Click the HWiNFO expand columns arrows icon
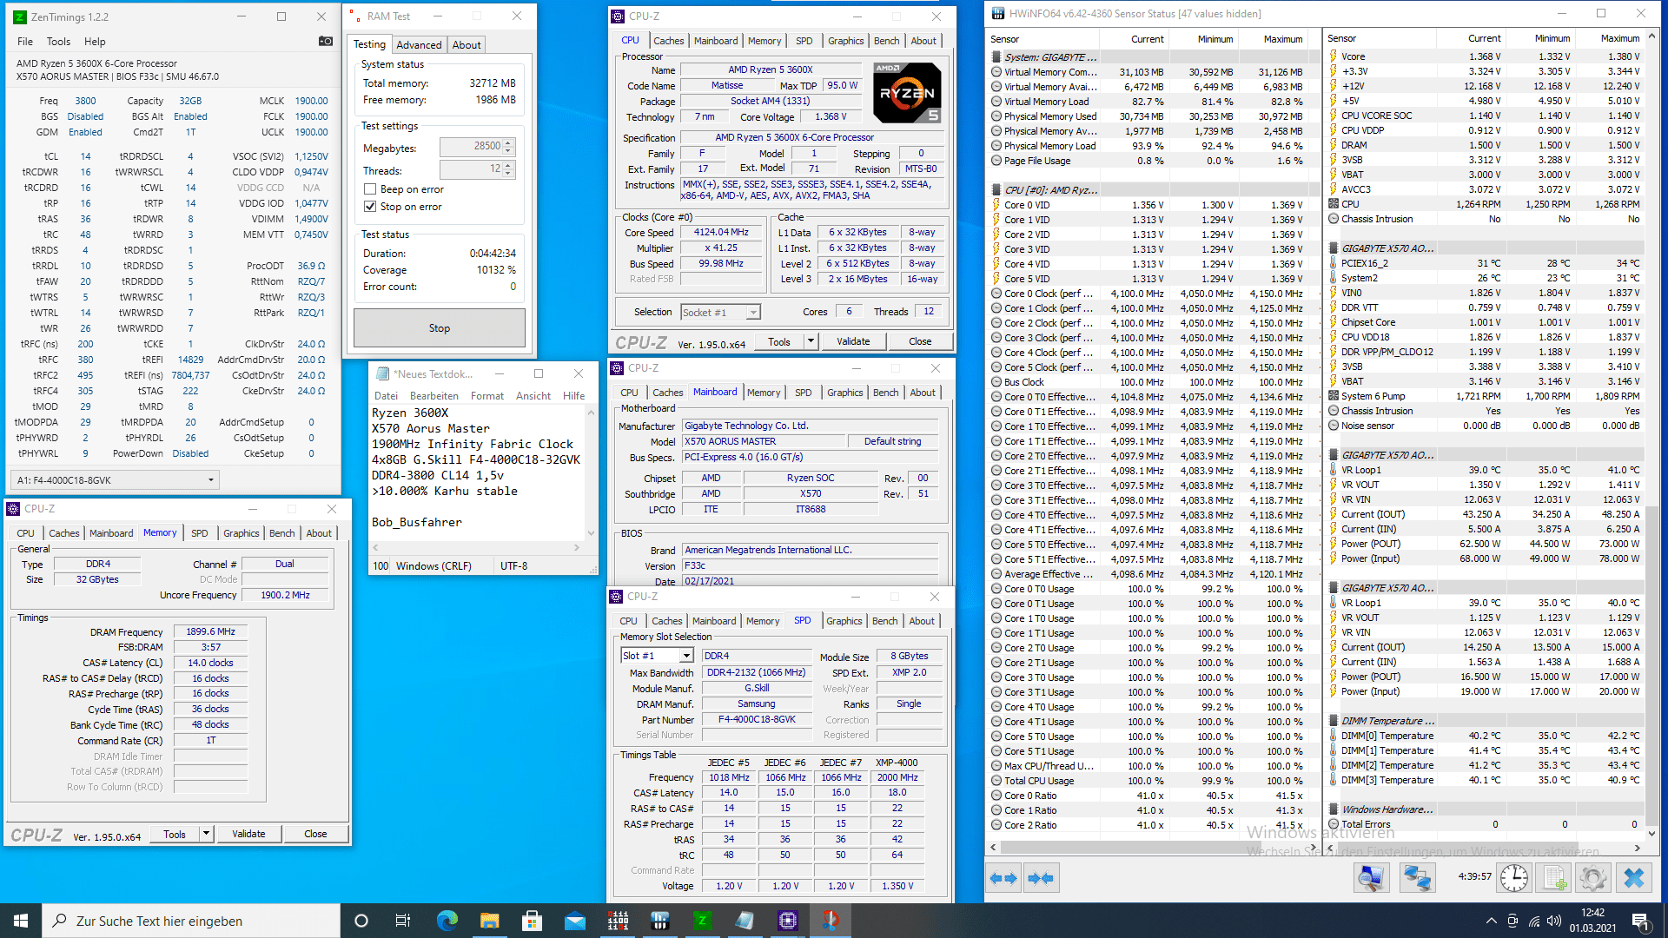 pyautogui.click(x=1003, y=878)
